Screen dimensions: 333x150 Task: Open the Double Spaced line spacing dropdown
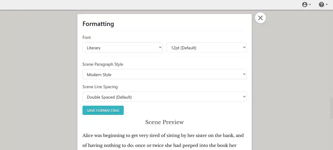pyautogui.click(x=165, y=97)
